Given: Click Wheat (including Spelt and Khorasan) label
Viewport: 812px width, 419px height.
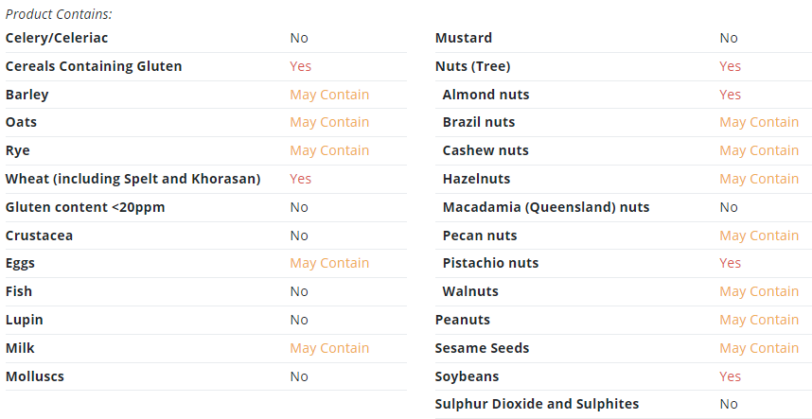Looking at the screenshot, I should 132,179.
